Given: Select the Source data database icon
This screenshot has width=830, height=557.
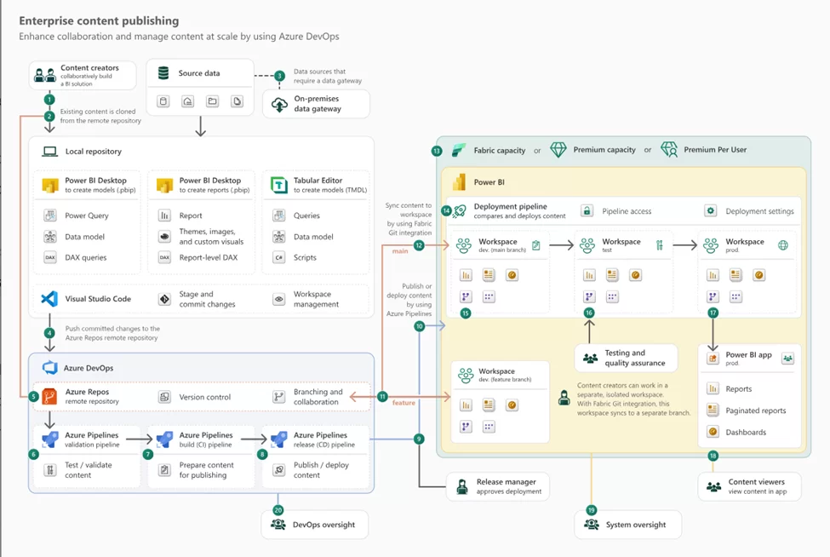Looking at the screenshot, I should [x=163, y=74].
